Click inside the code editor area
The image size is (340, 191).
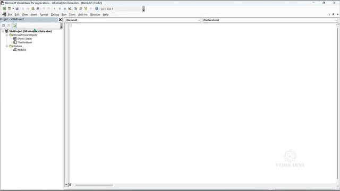203,103
